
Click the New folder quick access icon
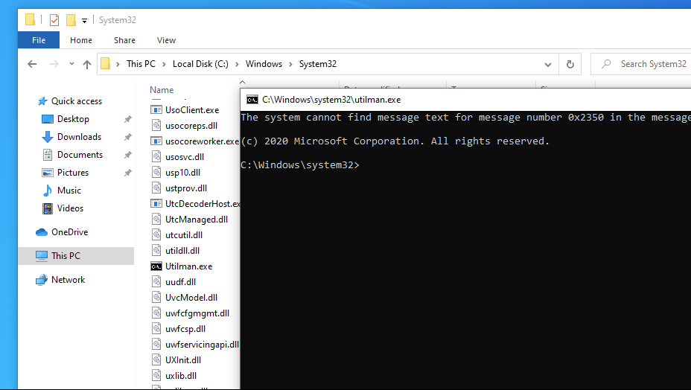coord(71,20)
